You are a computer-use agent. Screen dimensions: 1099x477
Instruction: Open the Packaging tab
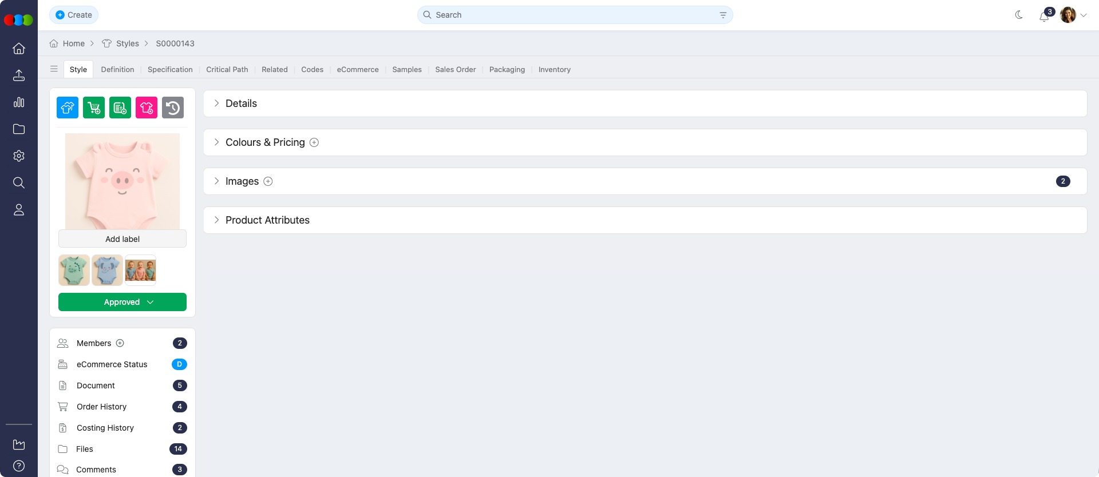(507, 69)
